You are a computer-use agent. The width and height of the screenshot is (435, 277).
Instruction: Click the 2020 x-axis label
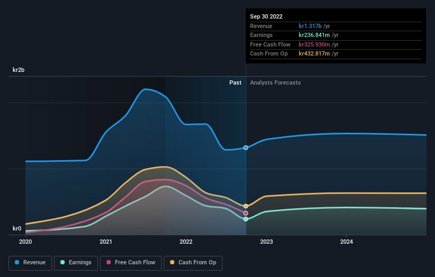click(25, 242)
